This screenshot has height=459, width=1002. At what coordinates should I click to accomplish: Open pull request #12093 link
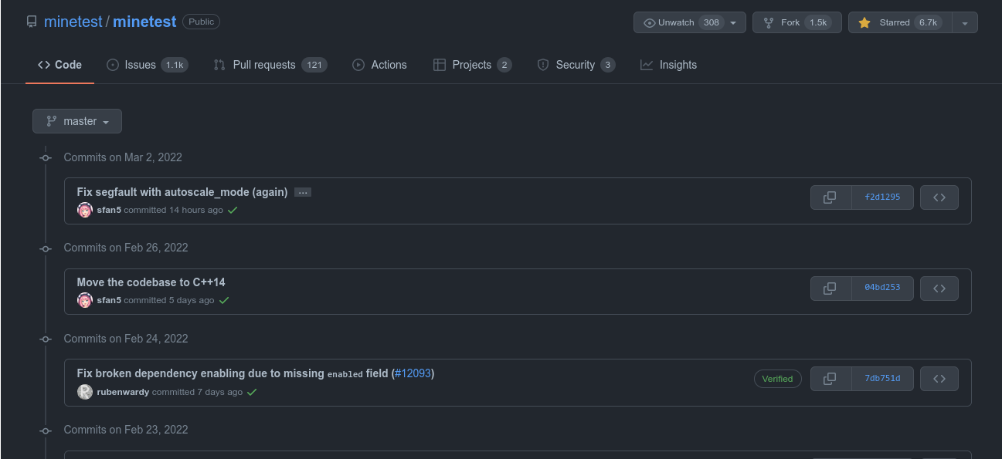(413, 373)
